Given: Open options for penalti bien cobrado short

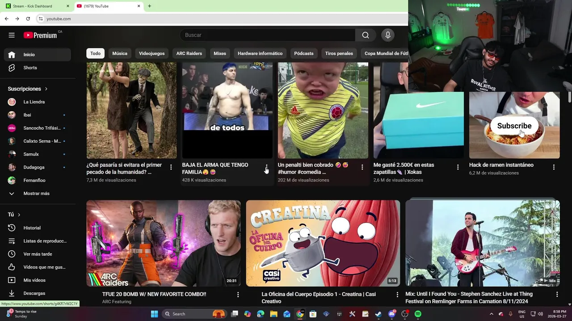Looking at the screenshot, I should 362,167.
